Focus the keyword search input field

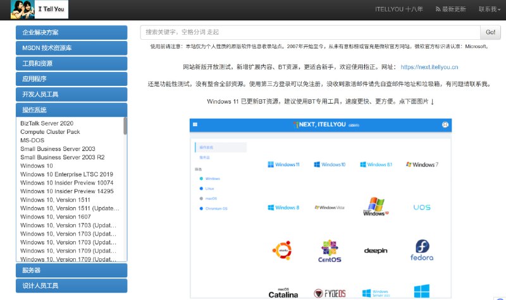click(310, 32)
